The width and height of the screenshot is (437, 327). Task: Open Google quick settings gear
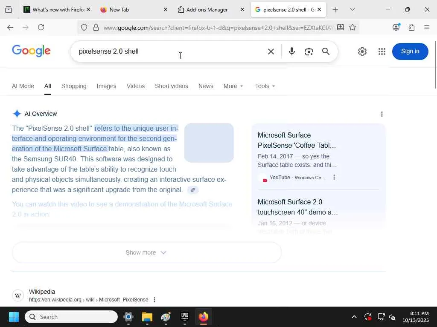pos(362,52)
